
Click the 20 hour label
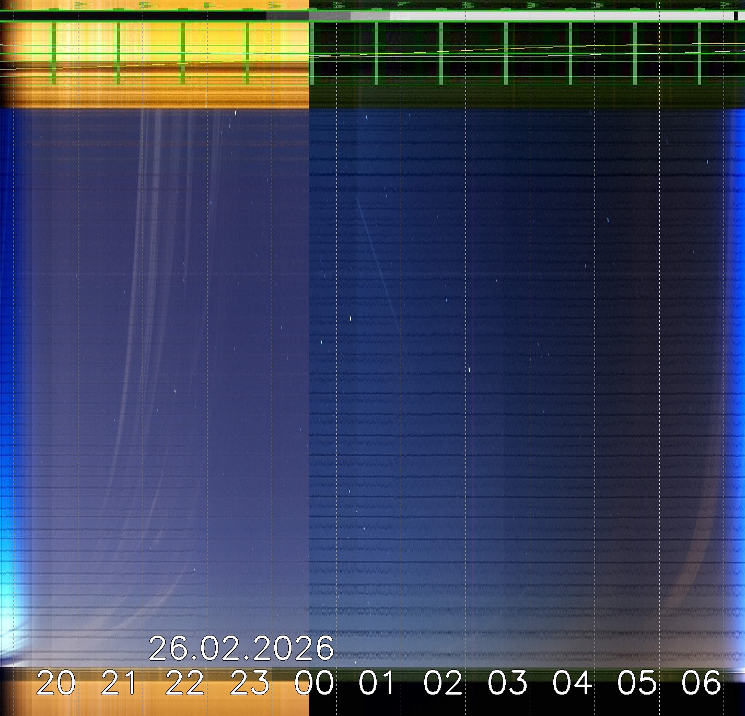pos(56,683)
